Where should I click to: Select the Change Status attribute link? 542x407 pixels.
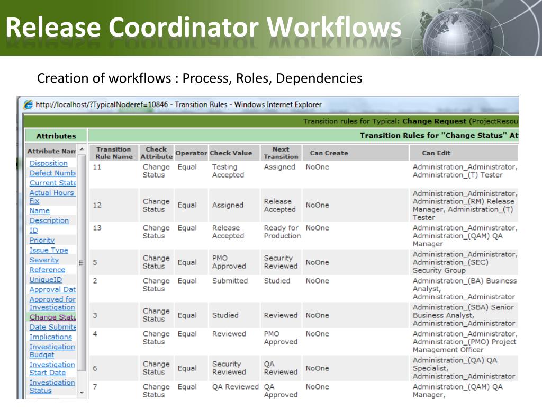tap(52, 317)
